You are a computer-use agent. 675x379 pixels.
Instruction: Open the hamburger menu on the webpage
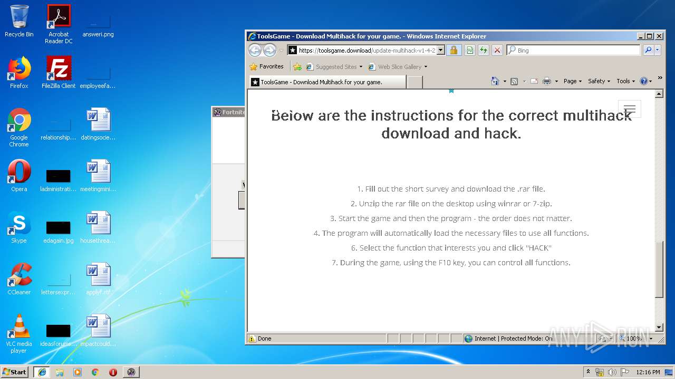tap(630, 109)
